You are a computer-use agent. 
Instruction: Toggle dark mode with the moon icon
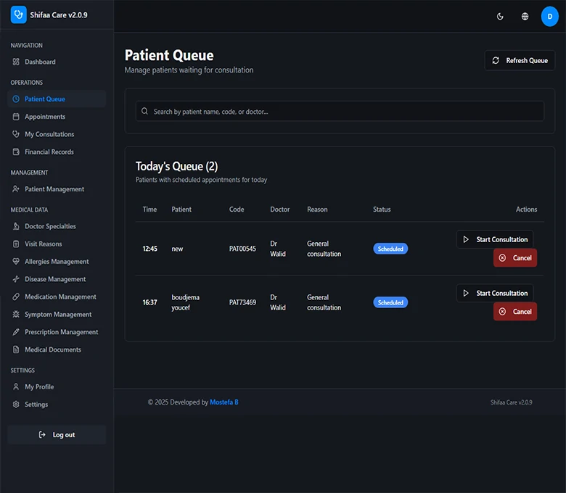click(x=500, y=16)
